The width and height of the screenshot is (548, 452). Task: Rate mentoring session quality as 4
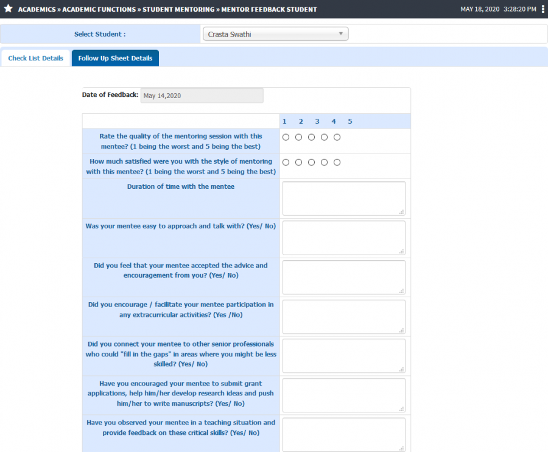click(x=324, y=138)
